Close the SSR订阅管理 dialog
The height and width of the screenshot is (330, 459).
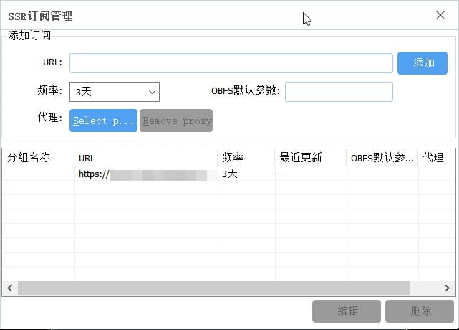coord(440,15)
